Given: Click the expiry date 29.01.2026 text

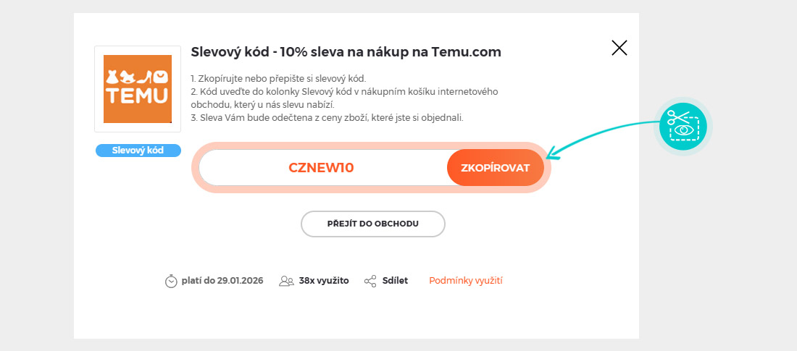Looking at the screenshot, I should tap(222, 280).
